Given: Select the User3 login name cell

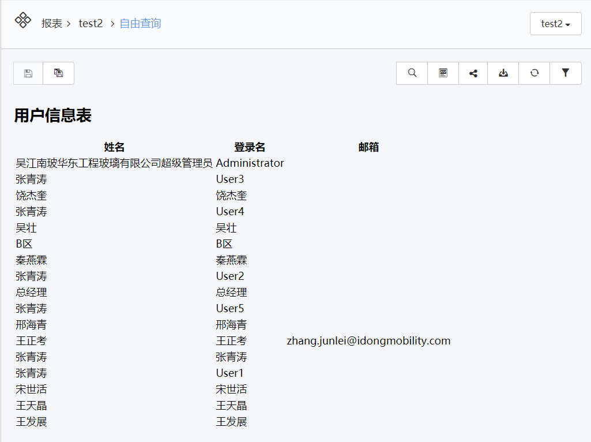Looking at the screenshot, I should pyautogui.click(x=230, y=179).
